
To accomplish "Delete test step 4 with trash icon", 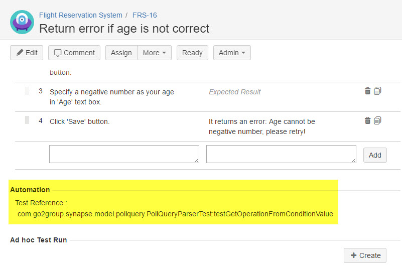I will point(367,120).
